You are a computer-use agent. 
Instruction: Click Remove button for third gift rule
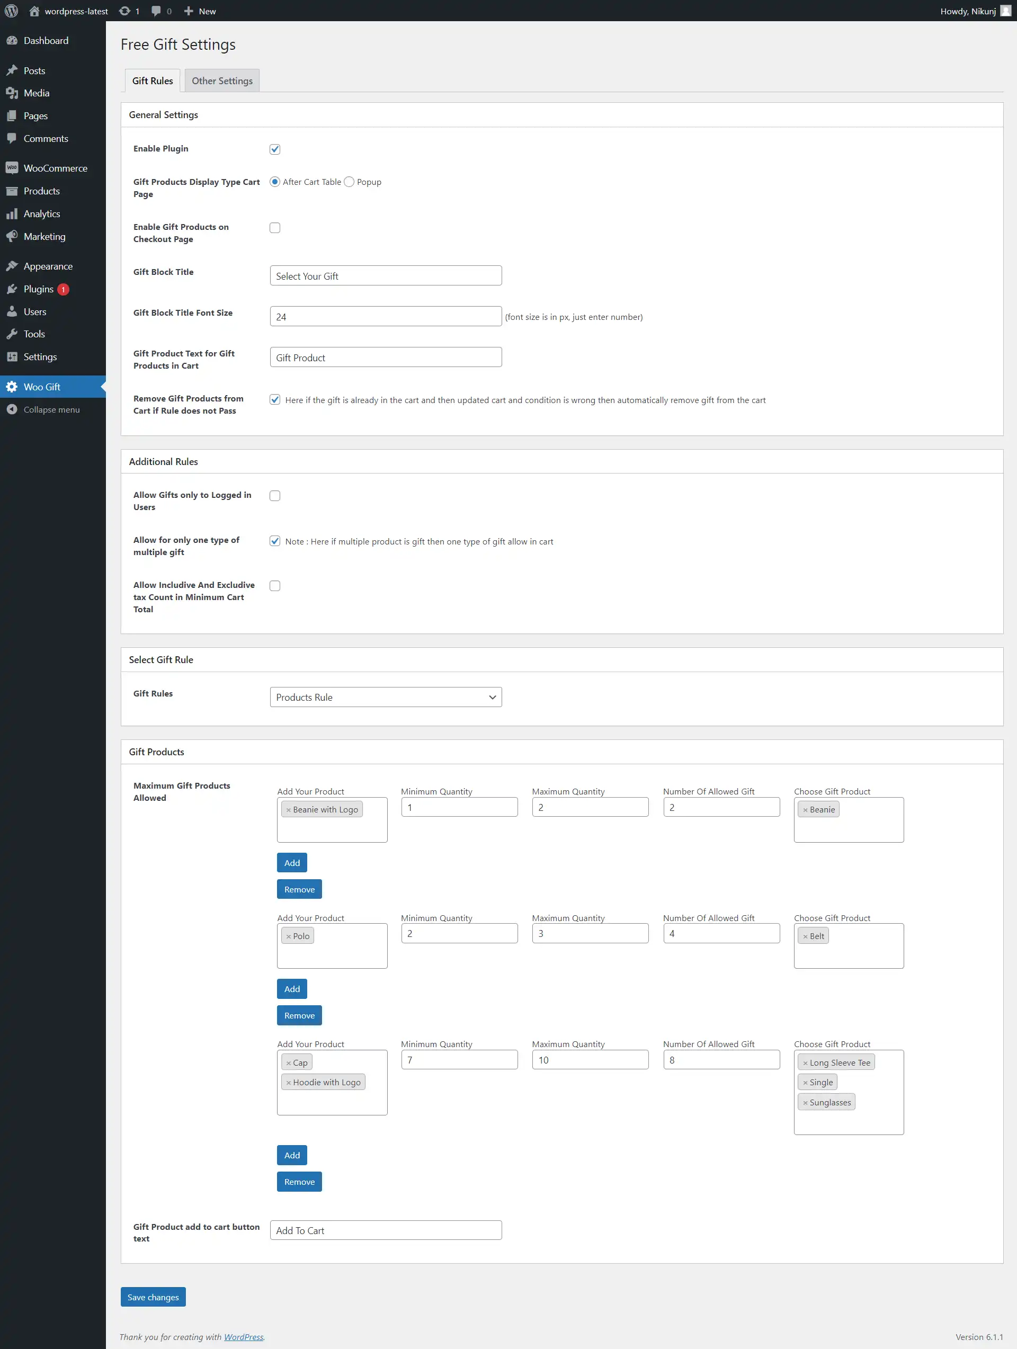click(x=299, y=1181)
